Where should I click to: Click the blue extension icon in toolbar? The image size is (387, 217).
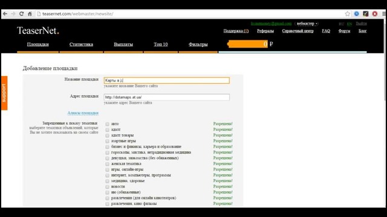(x=356, y=14)
